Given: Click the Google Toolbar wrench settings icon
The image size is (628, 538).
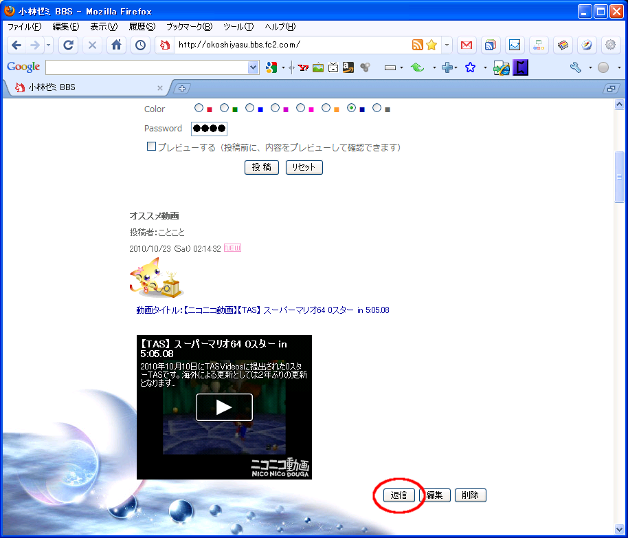Looking at the screenshot, I should coord(576,67).
